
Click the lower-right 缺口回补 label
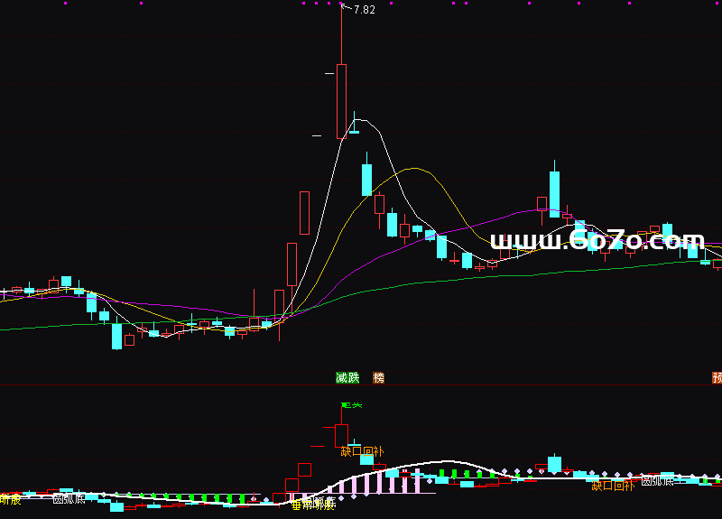(x=613, y=486)
